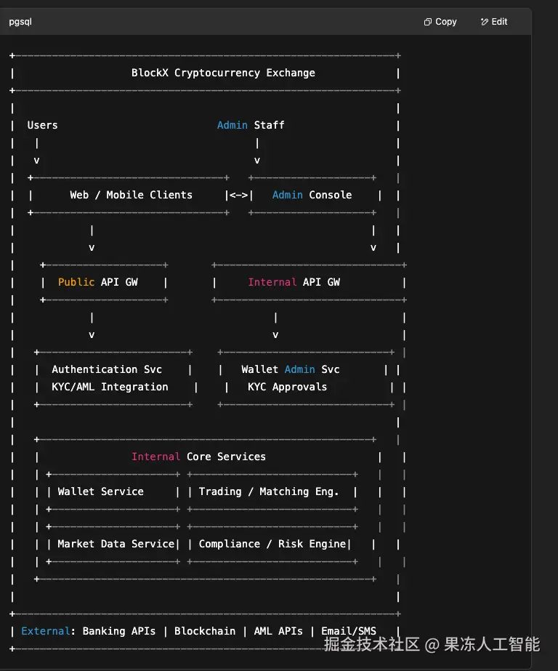Click the 'Web / Mobile Clients' text
This screenshot has height=671, width=558.
[131, 195]
